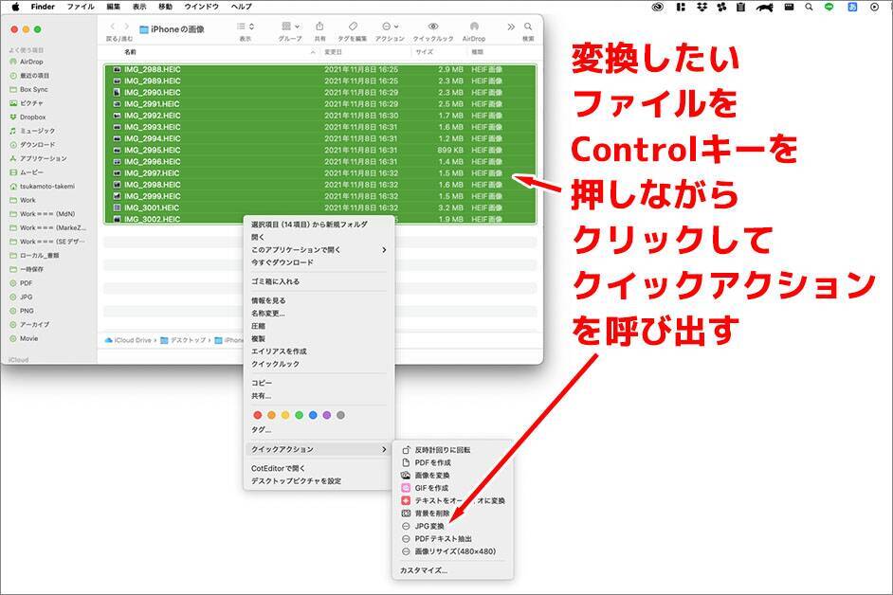Open Spotlight search in the menu bar
Screen dimensions: 893x595
[x=809, y=7]
